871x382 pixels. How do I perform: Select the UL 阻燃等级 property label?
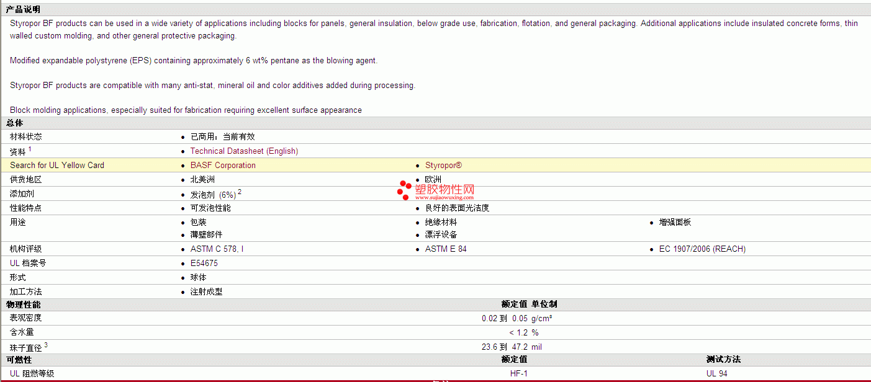[x=32, y=373]
